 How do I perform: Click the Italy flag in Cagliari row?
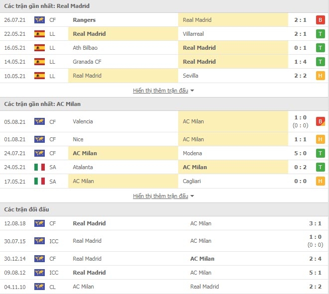39,181
